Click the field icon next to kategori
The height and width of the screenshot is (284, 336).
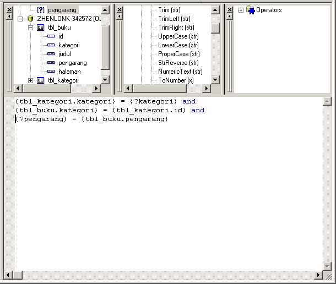pos(51,45)
